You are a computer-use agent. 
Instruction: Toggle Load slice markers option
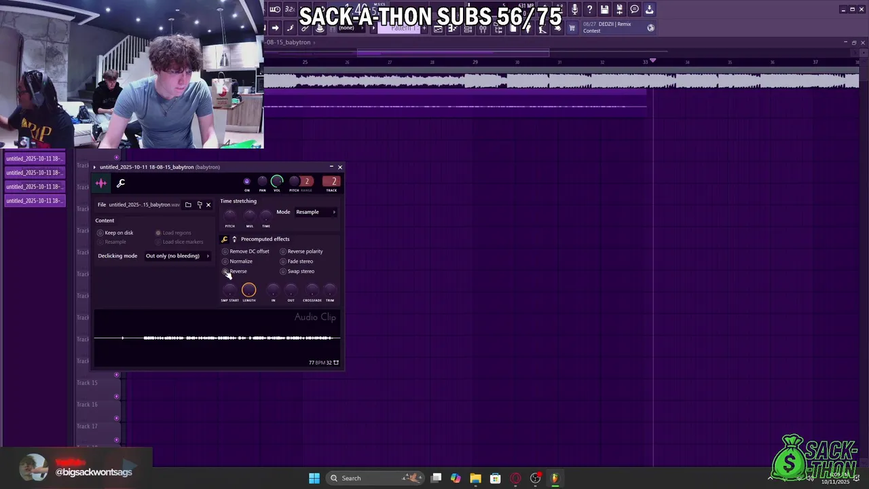coord(179,242)
